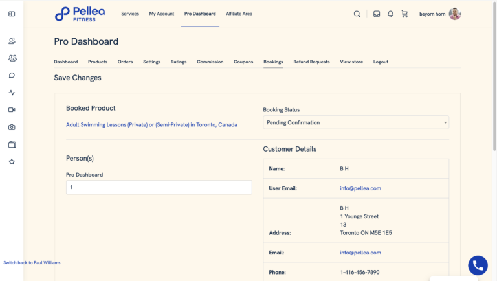
Task: Switch to the Commission tab
Action: pos(210,62)
